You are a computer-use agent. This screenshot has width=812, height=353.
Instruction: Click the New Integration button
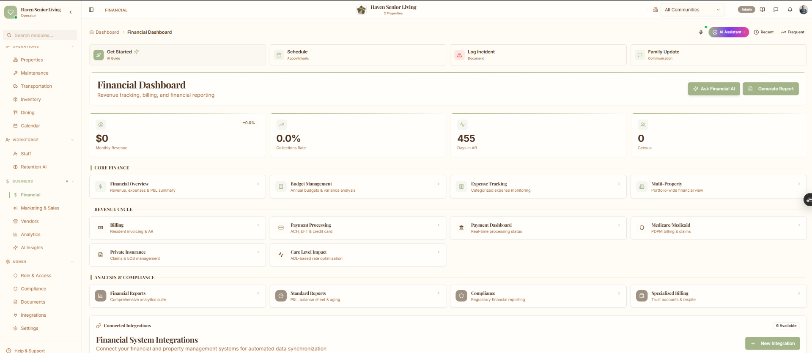tap(773, 343)
